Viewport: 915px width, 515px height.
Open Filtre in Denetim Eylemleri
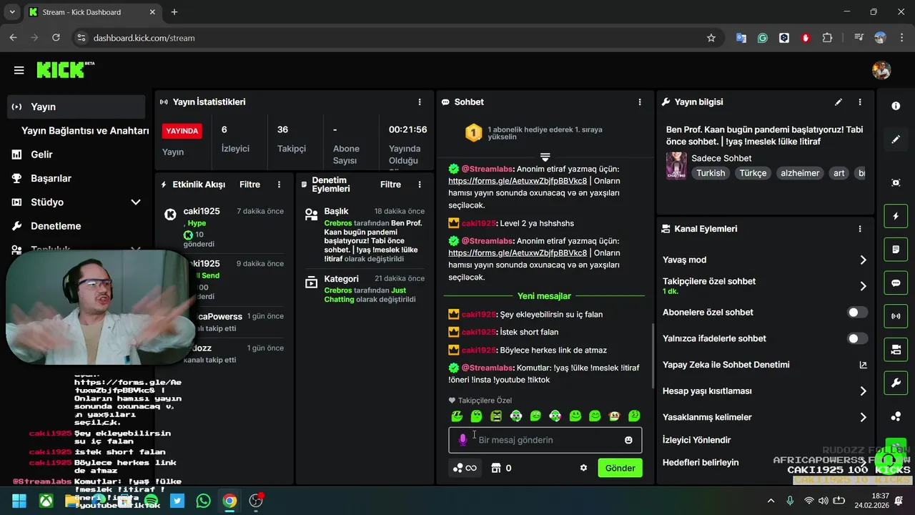[390, 185]
